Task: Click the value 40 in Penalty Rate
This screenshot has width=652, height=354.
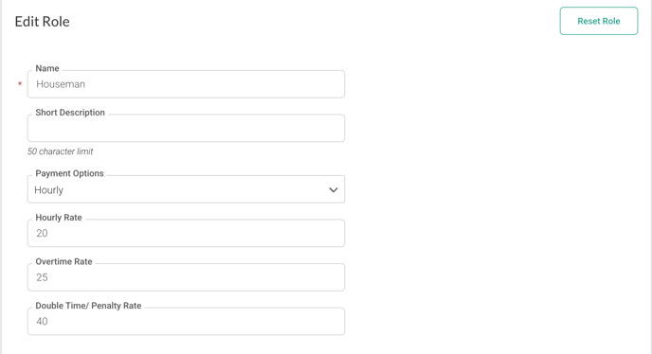Action: point(42,321)
